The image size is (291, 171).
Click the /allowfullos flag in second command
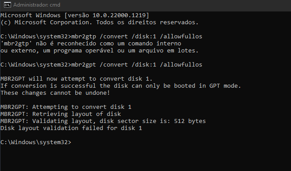[181, 65]
